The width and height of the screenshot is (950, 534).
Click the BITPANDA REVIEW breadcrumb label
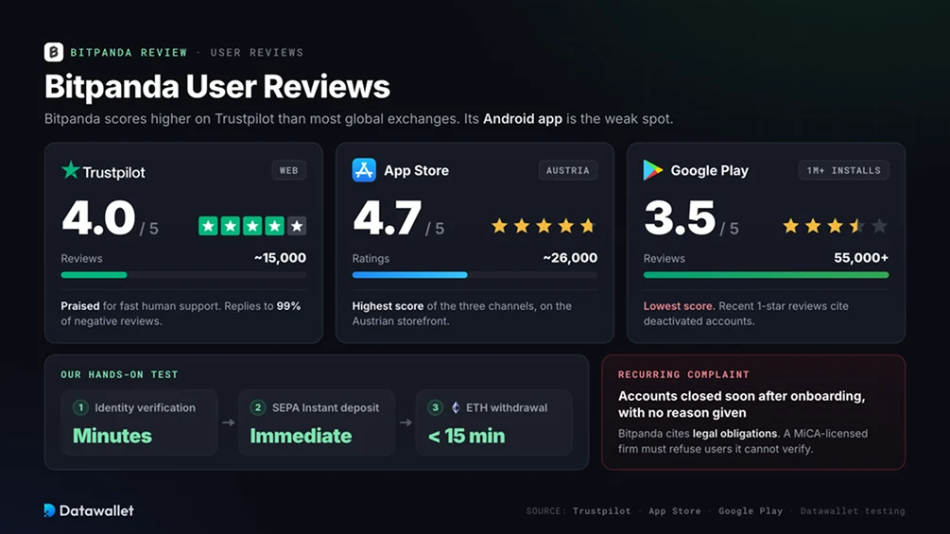(130, 53)
